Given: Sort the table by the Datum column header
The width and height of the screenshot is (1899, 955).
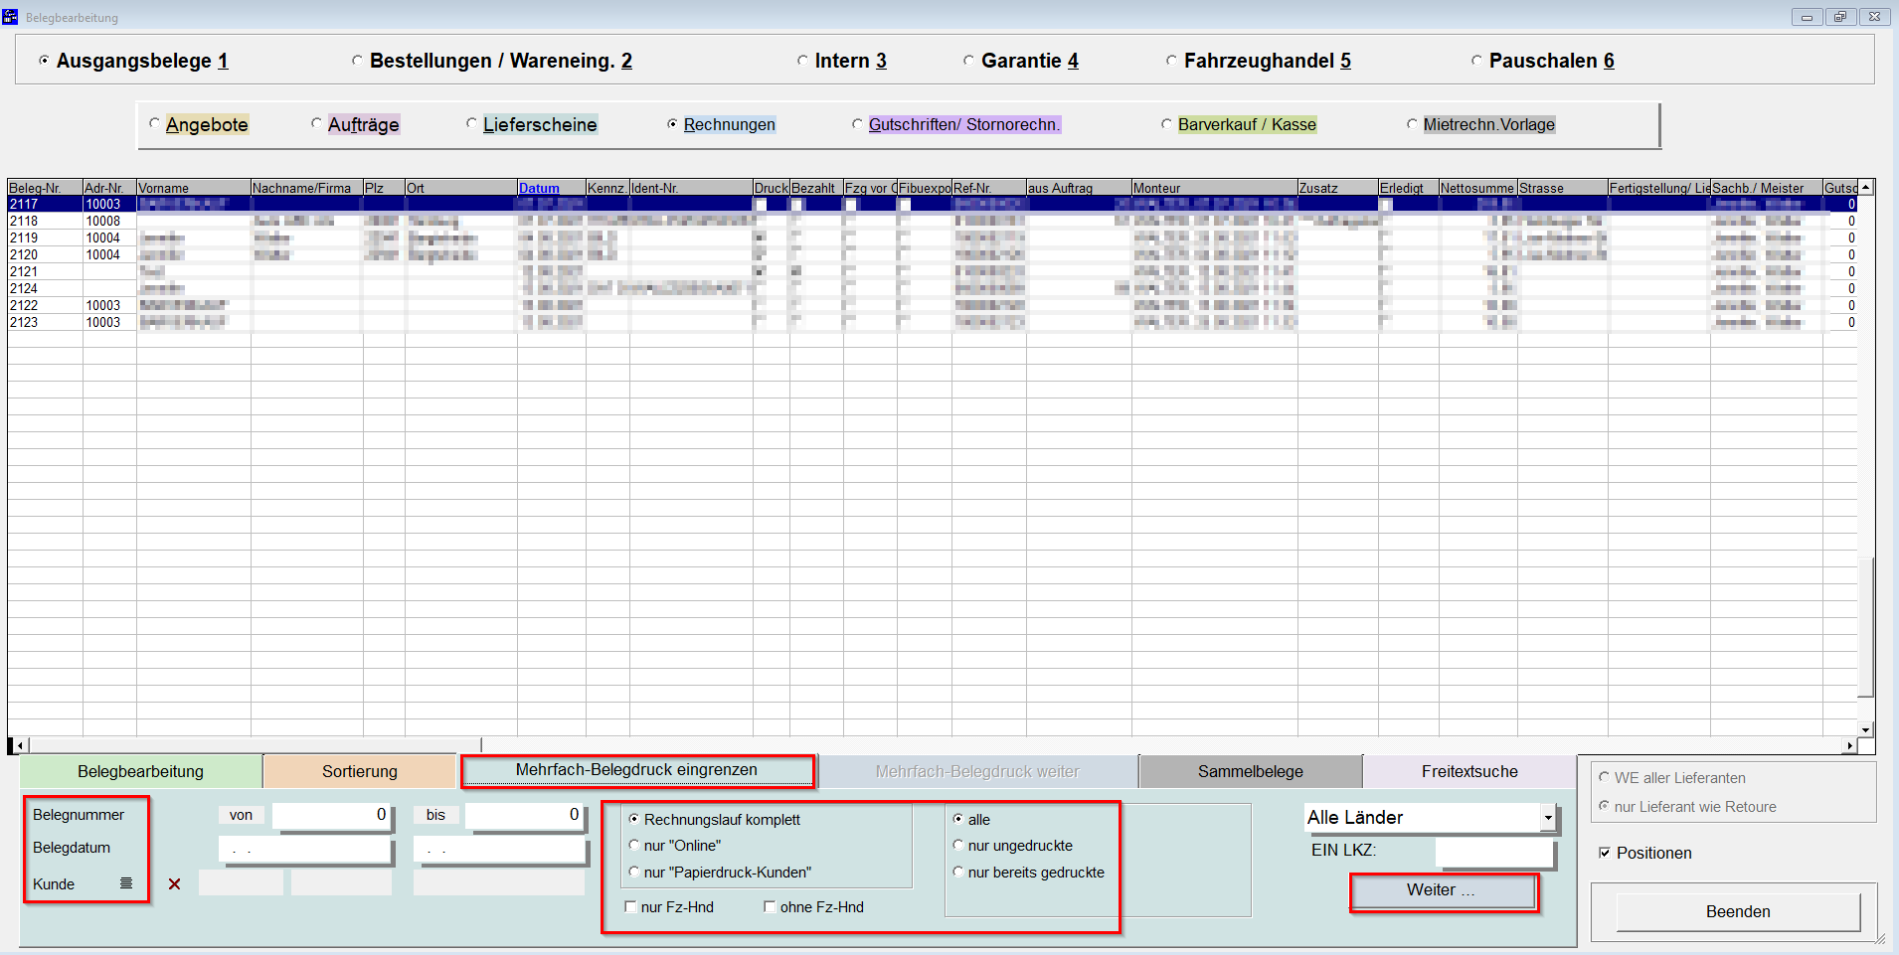Looking at the screenshot, I should coord(552,188).
